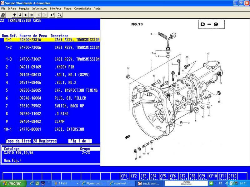Image resolution: width=250 pixels, height=187 pixels.
Task: Click the SJ410 E09,10,96 catalog entry
Action: pyautogui.click(x=18, y=153)
